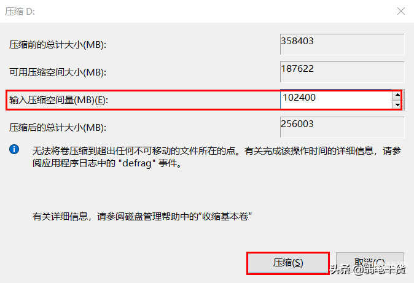Click the blue information icon

point(14,149)
